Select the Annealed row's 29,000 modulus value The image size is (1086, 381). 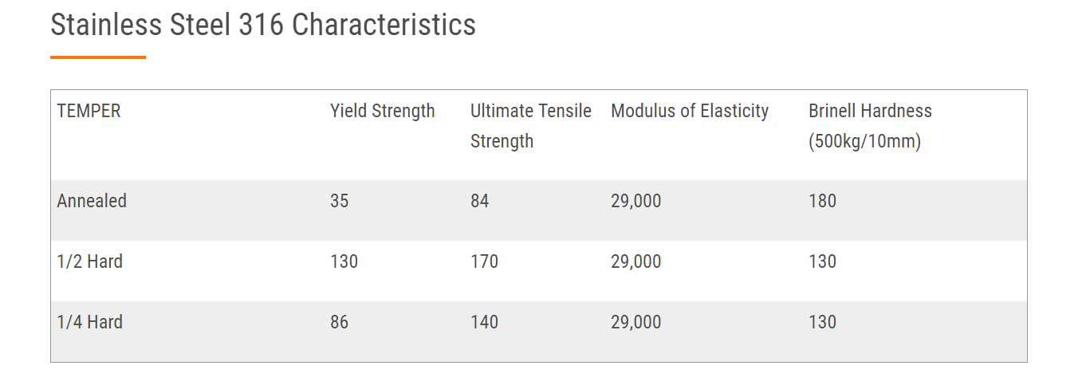(x=636, y=201)
